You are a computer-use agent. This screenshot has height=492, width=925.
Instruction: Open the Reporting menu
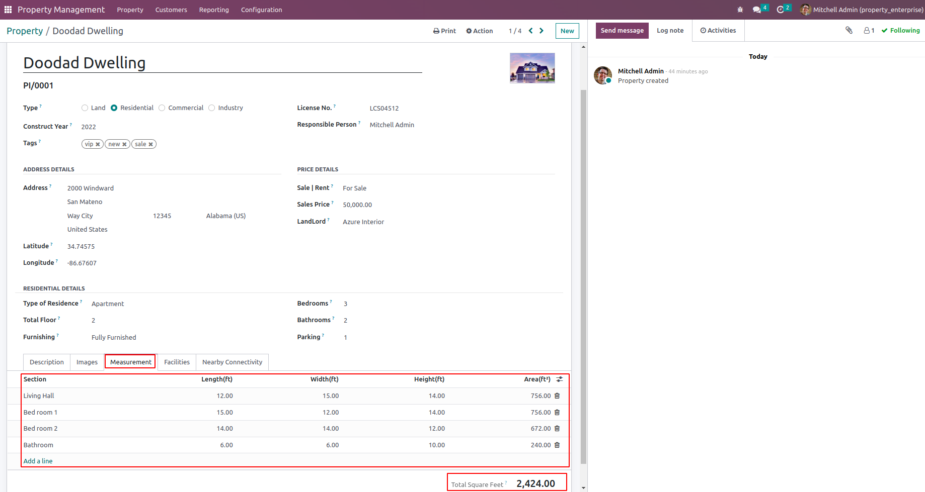(x=214, y=10)
